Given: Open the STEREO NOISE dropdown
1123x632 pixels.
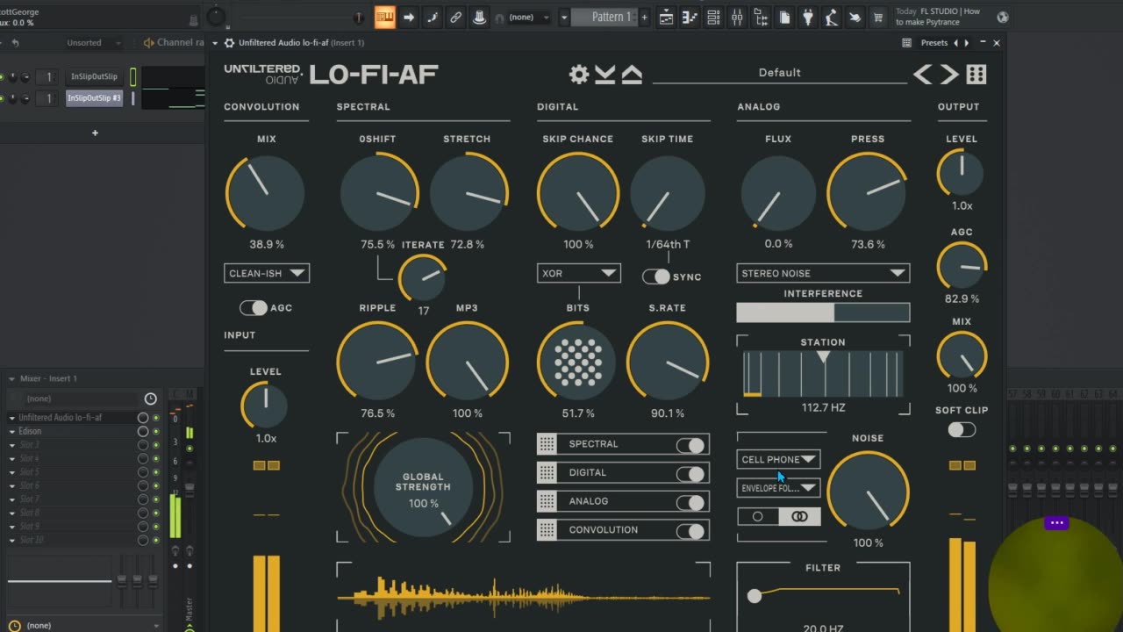Looking at the screenshot, I should point(823,273).
